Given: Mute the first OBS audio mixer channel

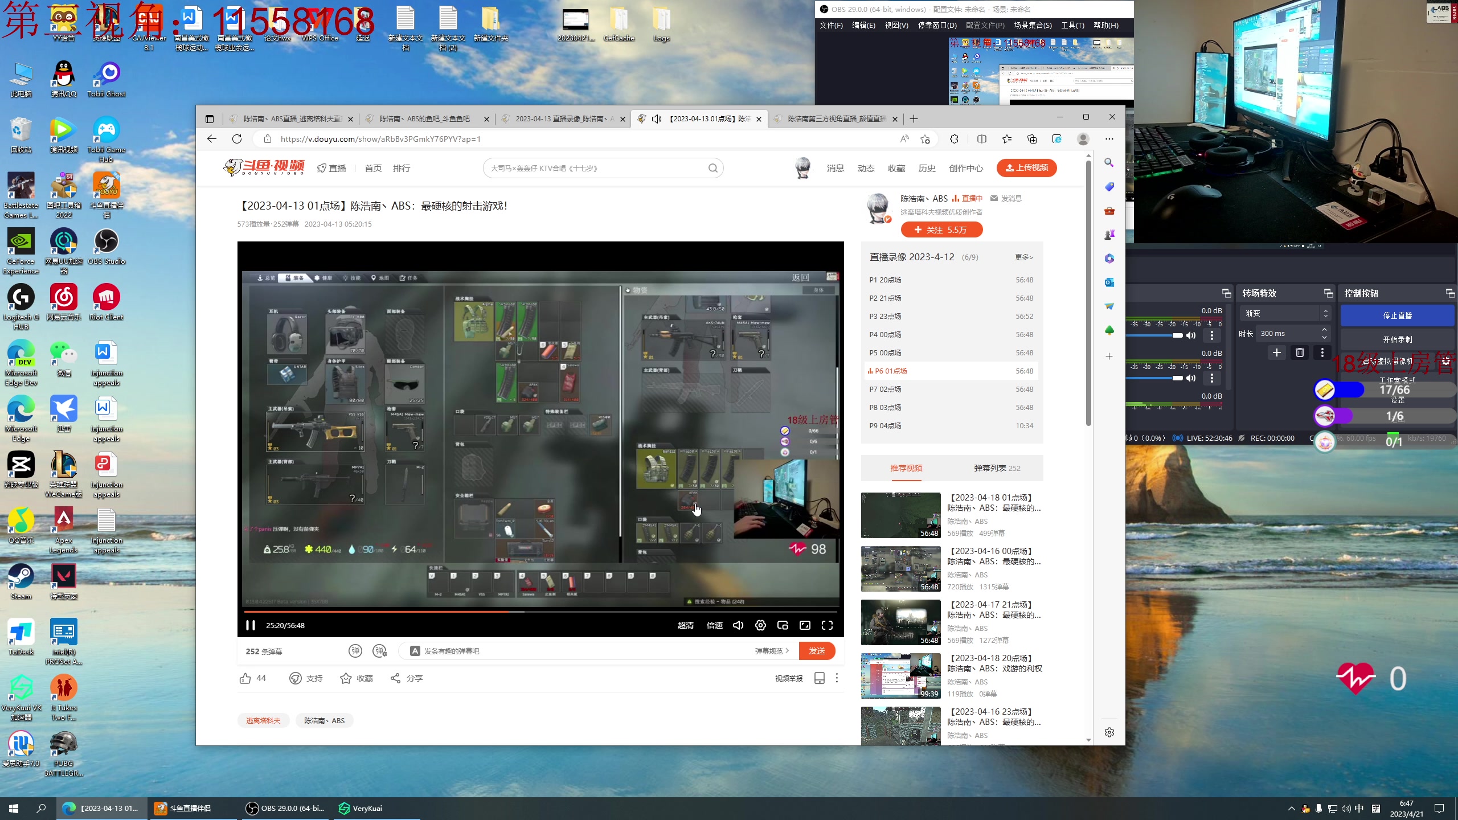Looking at the screenshot, I should pos(1191,335).
